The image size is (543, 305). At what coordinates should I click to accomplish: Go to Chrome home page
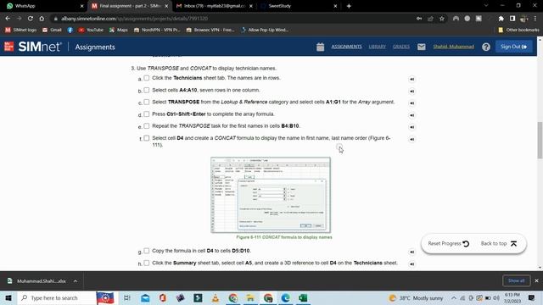42,19
